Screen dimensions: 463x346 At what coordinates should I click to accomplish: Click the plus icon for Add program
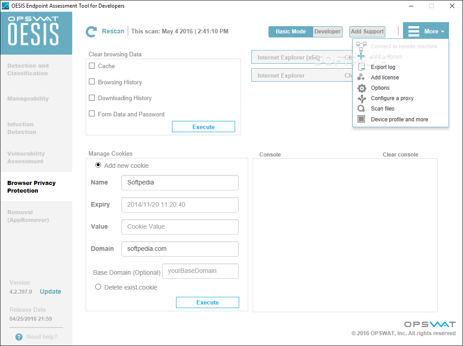(x=361, y=56)
